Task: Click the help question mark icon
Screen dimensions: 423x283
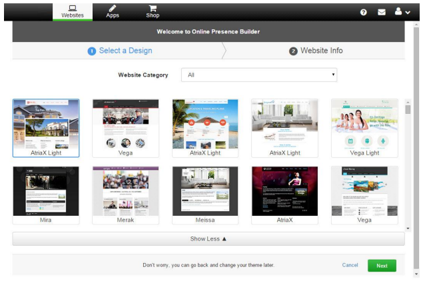Action: (x=364, y=11)
